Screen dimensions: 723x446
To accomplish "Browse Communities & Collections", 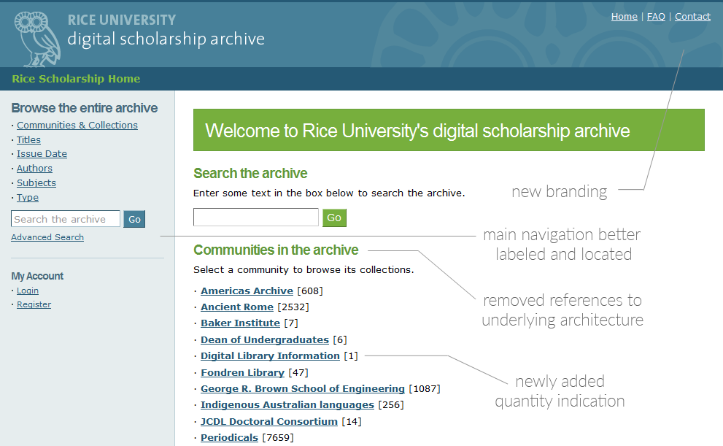I will click(x=77, y=125).
